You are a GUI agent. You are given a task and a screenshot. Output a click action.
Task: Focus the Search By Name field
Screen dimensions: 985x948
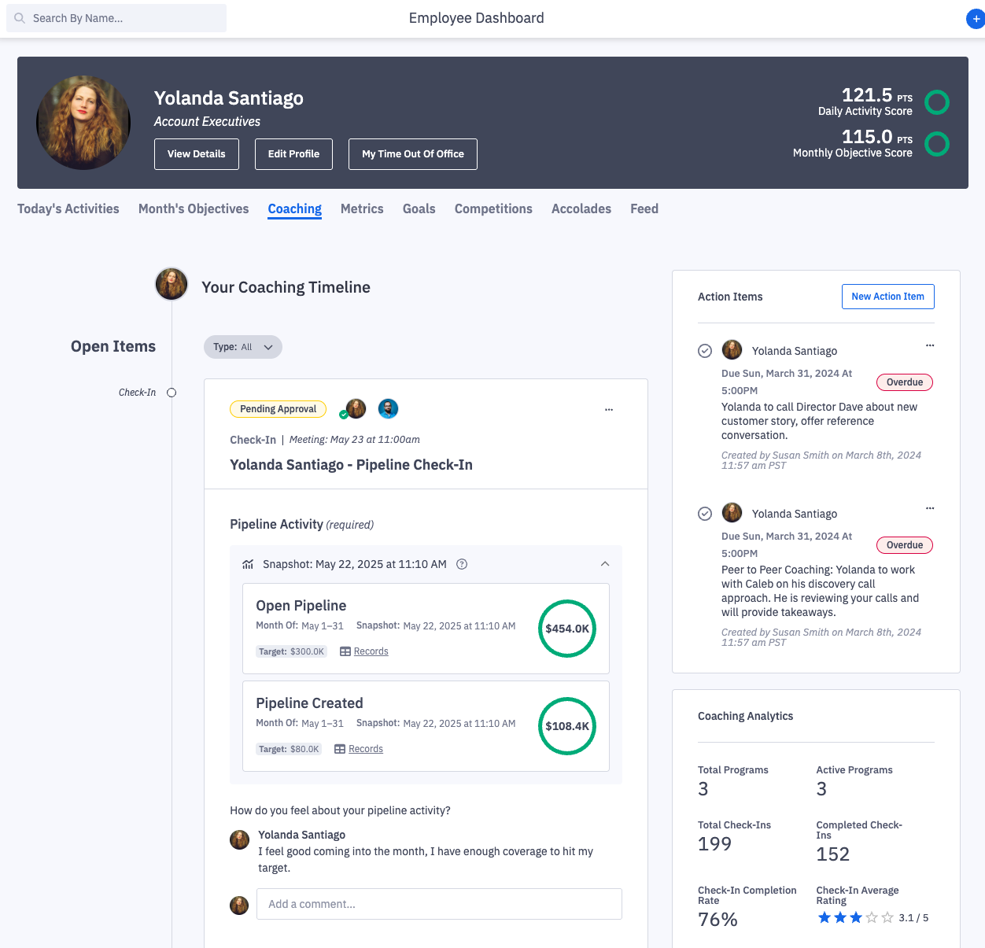pos(116,18)
